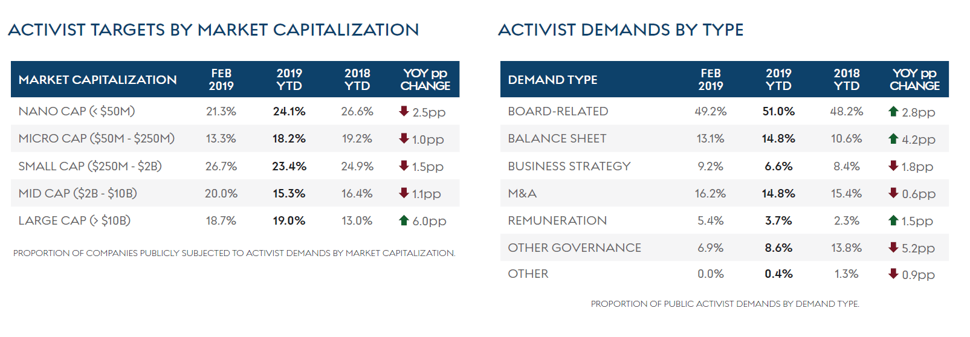Click the green up arrow beside Balance Sheet 4.2pp
The height and width of the screenshot is (337, 970).
point(893,138)
